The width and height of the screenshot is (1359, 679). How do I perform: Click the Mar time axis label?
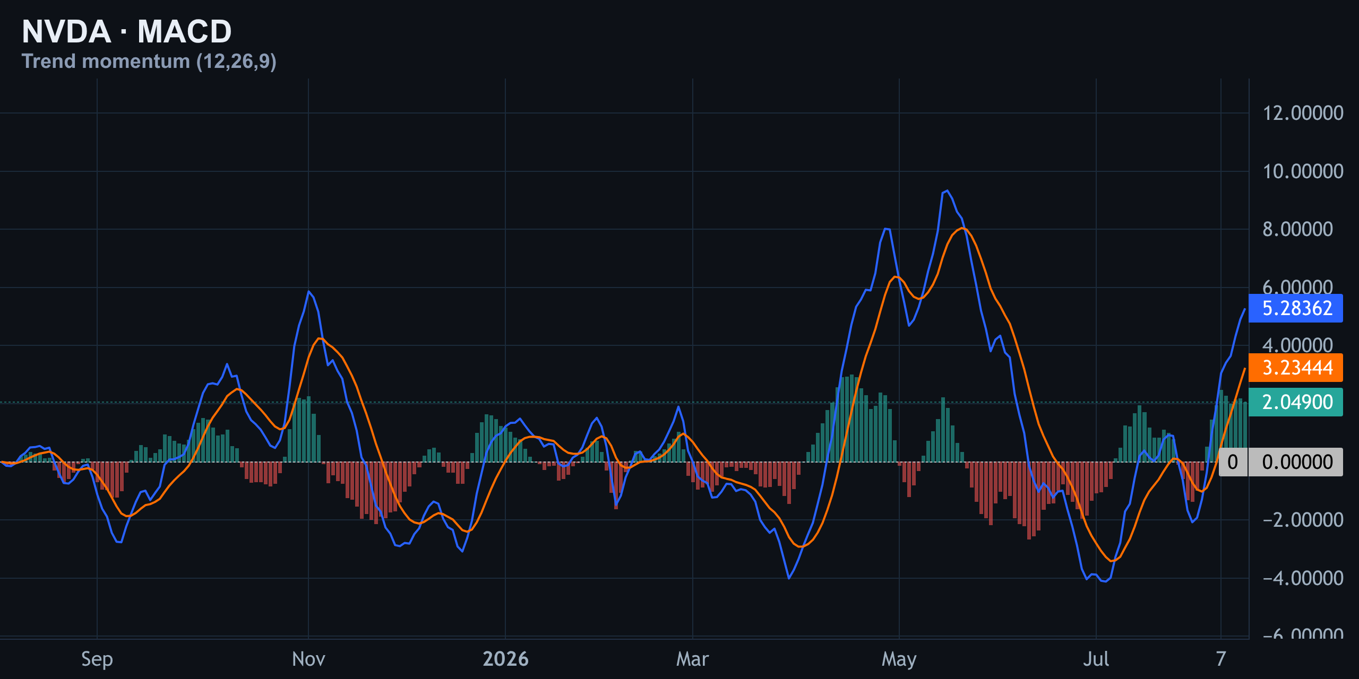(x=692, y=659)
